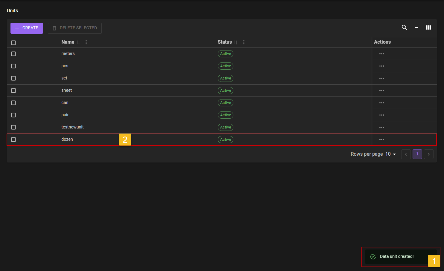The height and width of the screenshot is (271, 444).
Task: Click the Create button
Action: (x=27, y=28)
